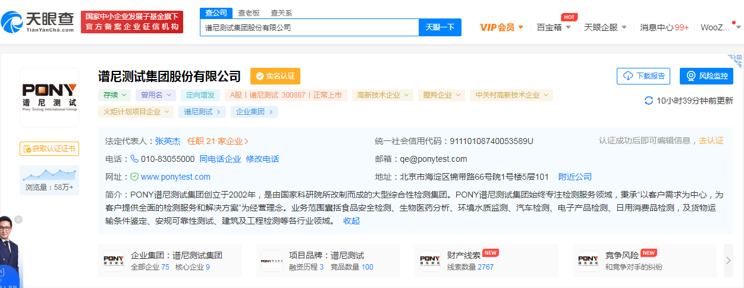Open the VIP会员 dropdown menu
Viewport: 744px width, 288px height.
pos(501,27)
